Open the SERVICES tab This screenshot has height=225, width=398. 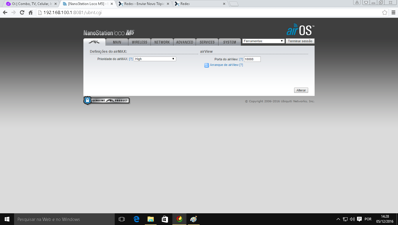click(x=207, y=42)
